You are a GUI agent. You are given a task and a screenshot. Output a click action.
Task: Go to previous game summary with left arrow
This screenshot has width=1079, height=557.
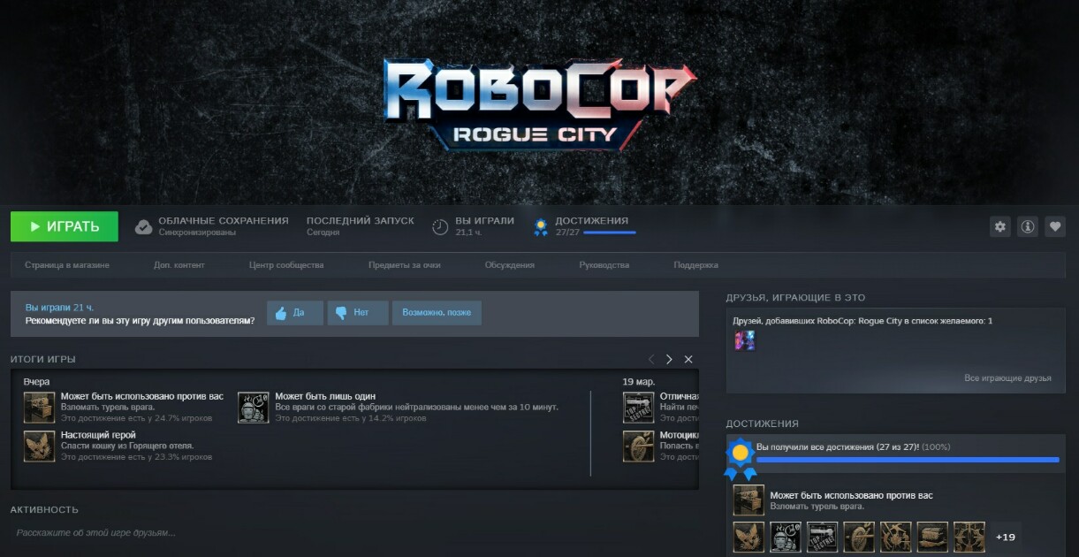pos(651,360)
